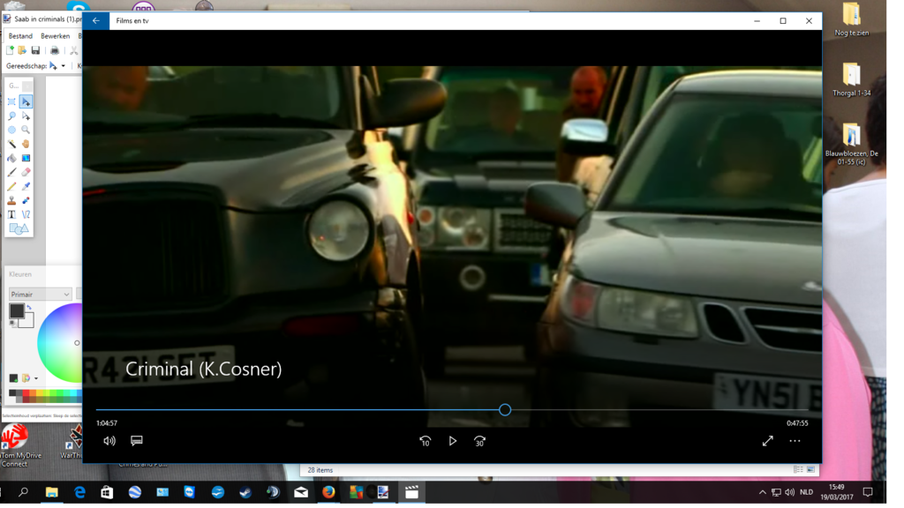Viewport: 904px width, 508px height.
Task: Add current color to the palette
Action: tap(13, 378)
